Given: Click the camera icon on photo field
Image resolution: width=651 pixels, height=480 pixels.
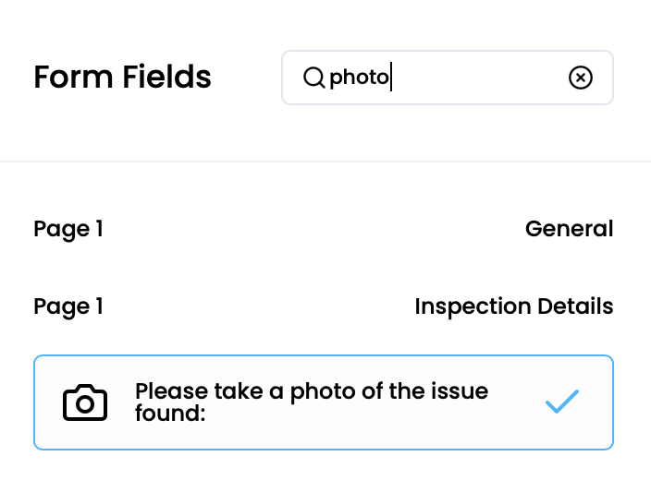Looking at the screenshot, I should (x=85, y=402).
